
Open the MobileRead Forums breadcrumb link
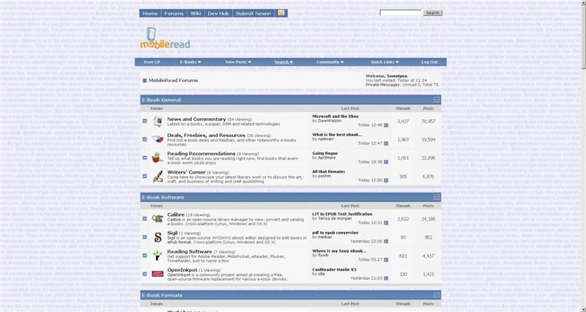click(173, 81)
